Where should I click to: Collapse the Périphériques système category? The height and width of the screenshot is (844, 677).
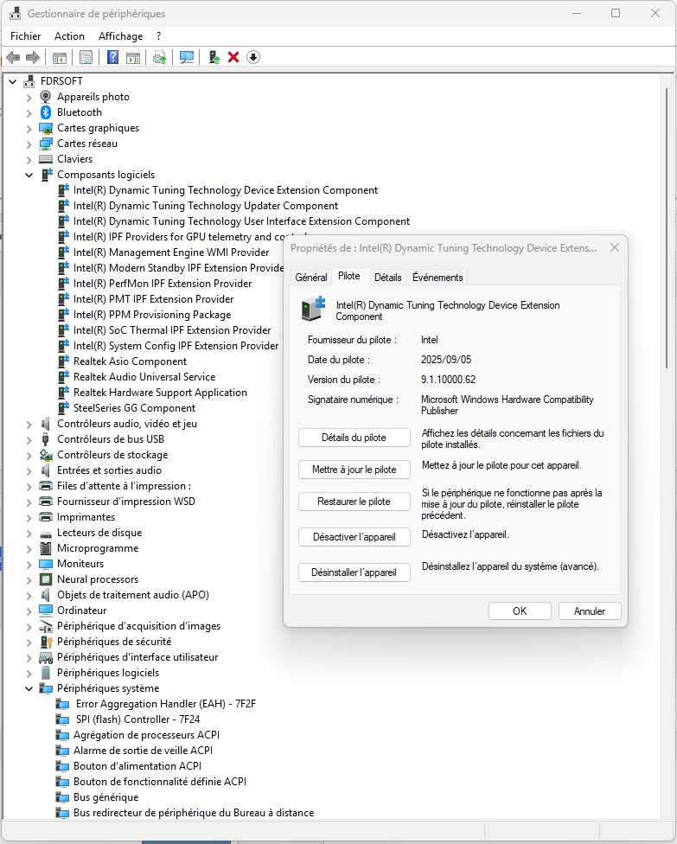tap(29, 688)
